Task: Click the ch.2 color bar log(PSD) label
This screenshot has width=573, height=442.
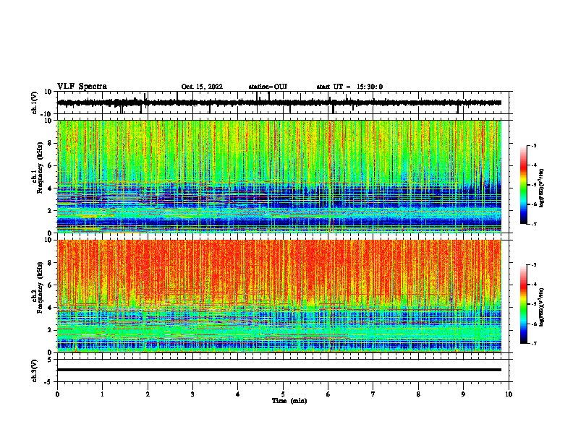Action: click(x=542, y=307)
